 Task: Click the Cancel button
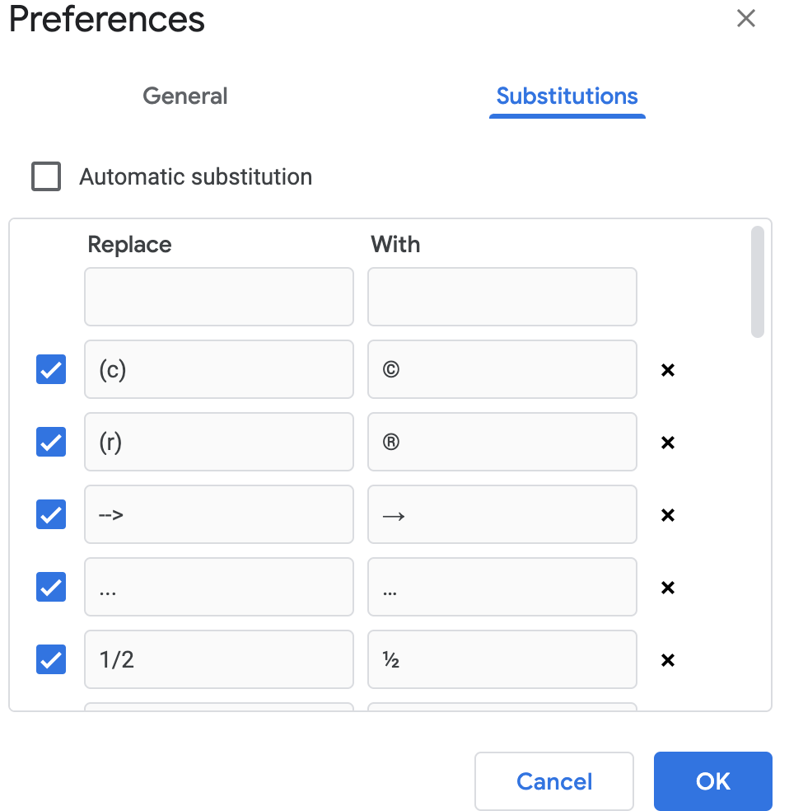(554, 781)
